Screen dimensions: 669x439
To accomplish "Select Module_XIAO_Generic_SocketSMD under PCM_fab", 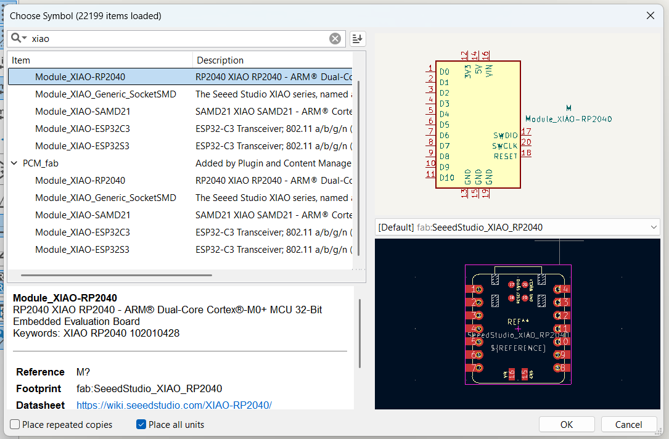I will pyautogui.click(x=181, y=198).
